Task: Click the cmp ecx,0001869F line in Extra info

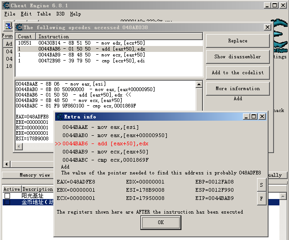Action: [106, 160]
